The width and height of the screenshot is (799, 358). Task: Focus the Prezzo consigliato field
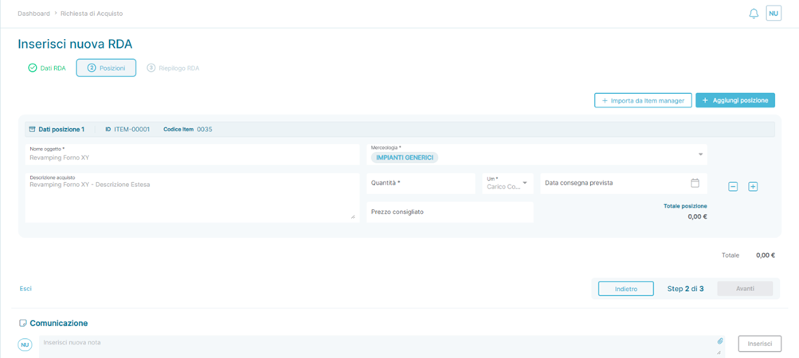(450, 212)
